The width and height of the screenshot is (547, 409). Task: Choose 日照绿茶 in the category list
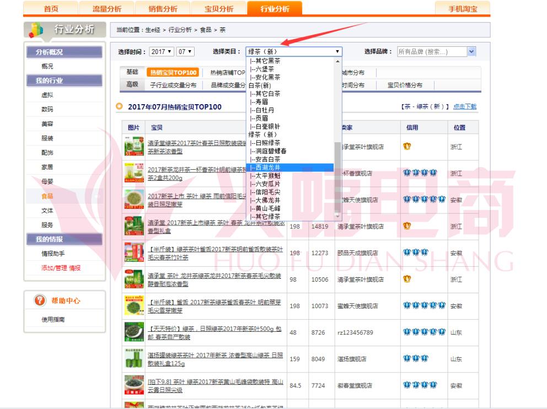coord(290,143)
